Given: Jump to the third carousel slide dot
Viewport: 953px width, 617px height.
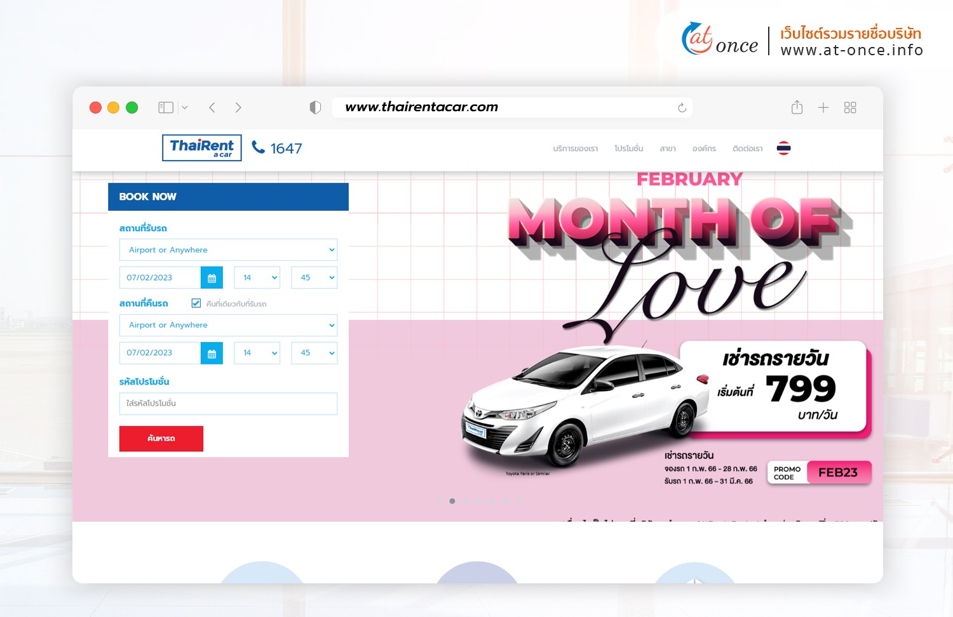Looking at the screenshot, I should (466, 501).
